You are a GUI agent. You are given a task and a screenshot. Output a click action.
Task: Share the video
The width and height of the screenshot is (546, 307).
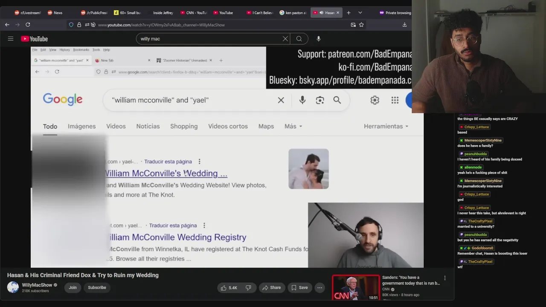tap(271, 288)
